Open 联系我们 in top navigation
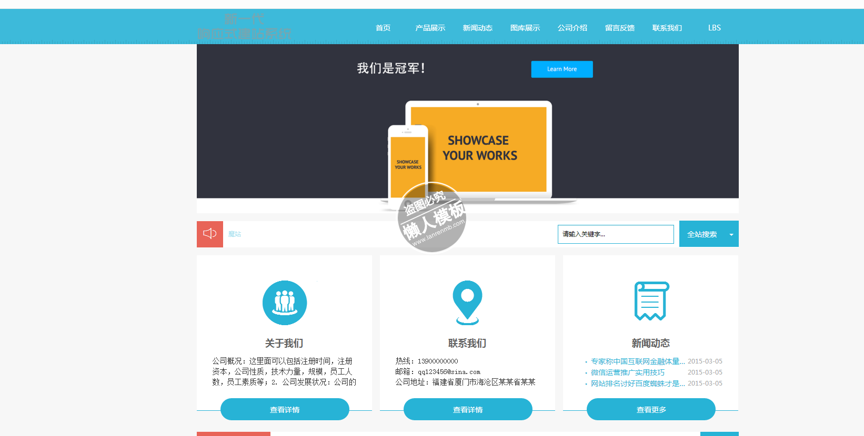This screenshot has width=864, height=436. [667, 28]
